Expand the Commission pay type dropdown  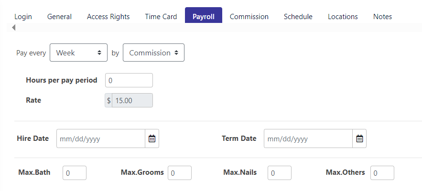tap(154, 53)
